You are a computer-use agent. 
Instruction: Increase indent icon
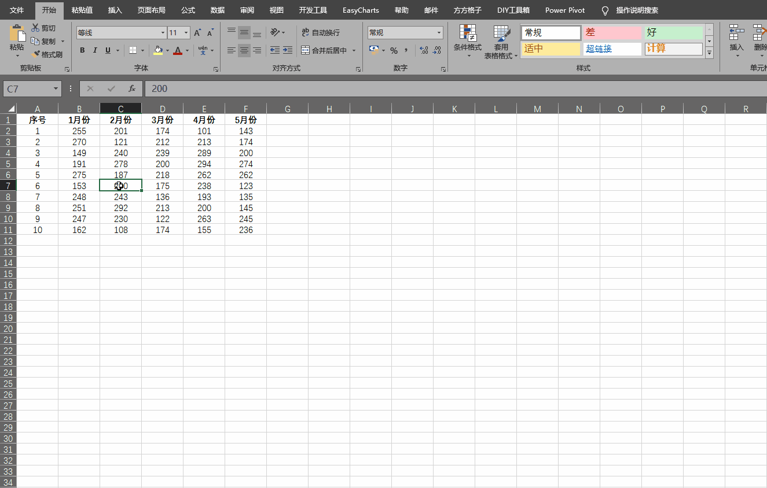(288, 50)
